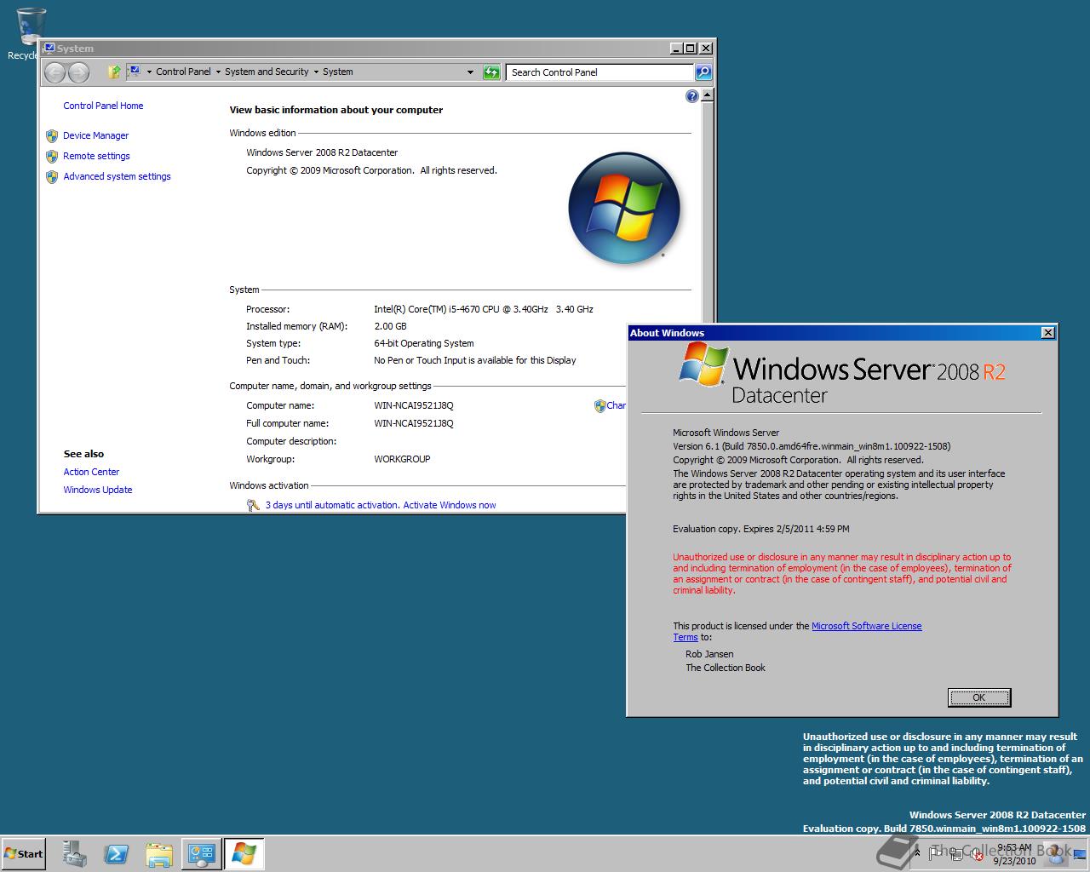Image resolution: width=1090 pixels, height=872 pixels.
Task: Expand arrow after System and Security breadcrumb
Action: pos(316,72)
